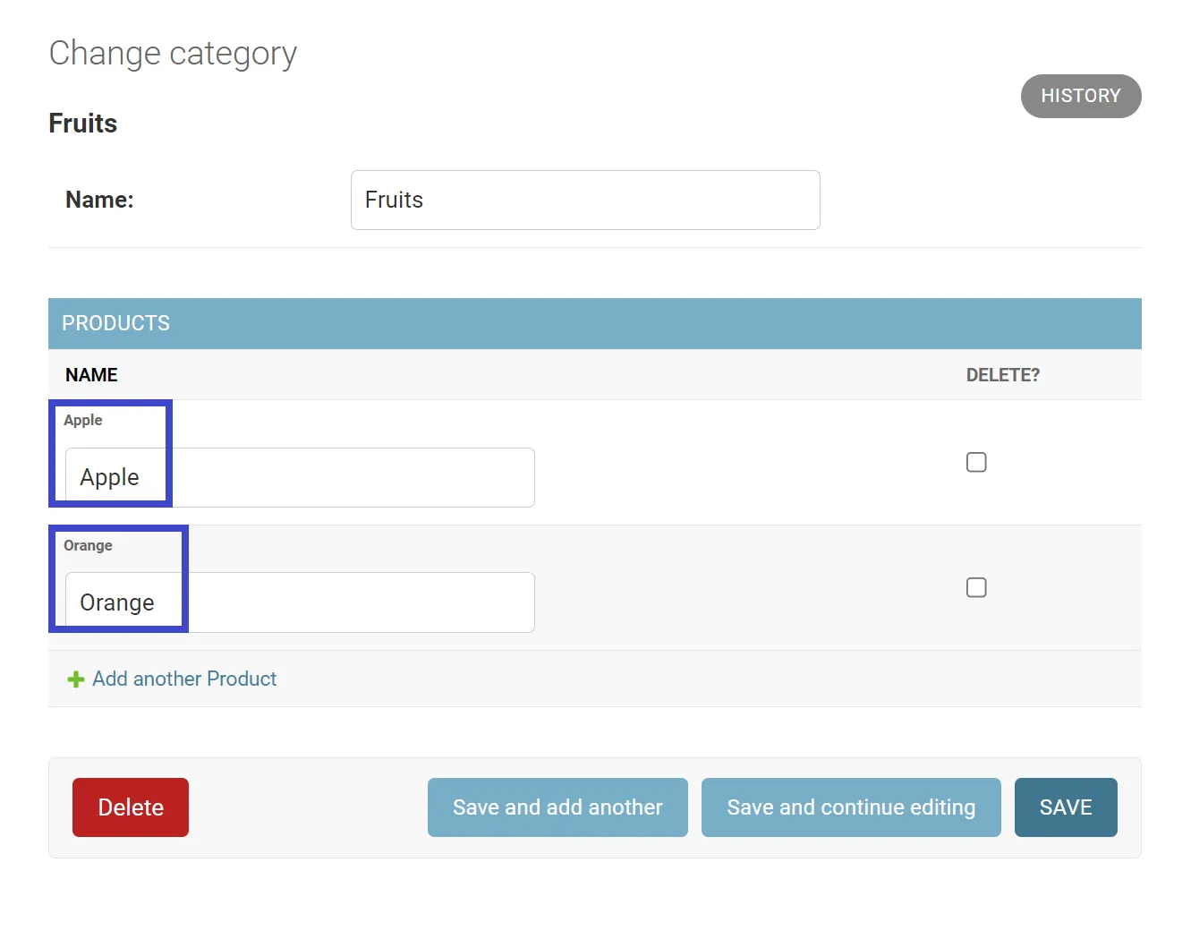Click the small Orange label text
Viewport: 1191px width, 931px height.
[88, 546]
